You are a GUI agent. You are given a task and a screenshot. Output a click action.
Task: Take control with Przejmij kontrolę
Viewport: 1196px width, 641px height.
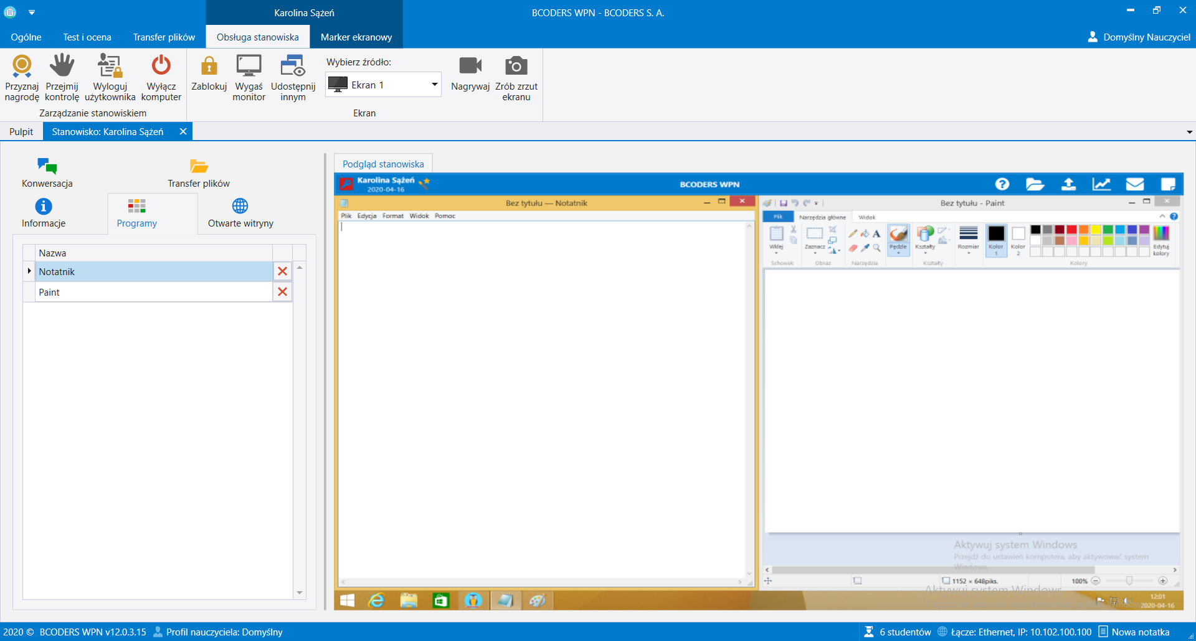point(62,78)
